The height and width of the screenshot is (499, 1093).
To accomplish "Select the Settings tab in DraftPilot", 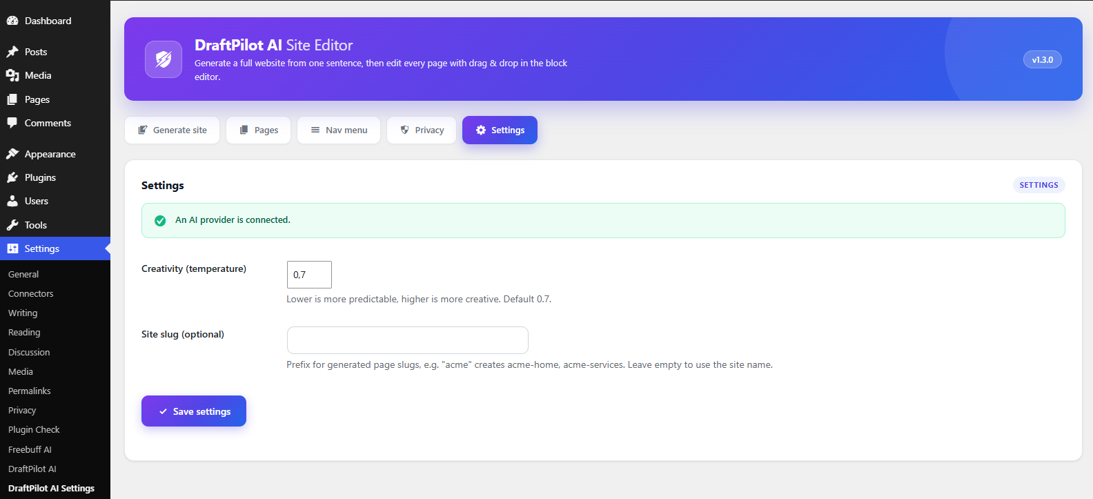I will pos(500,130).
